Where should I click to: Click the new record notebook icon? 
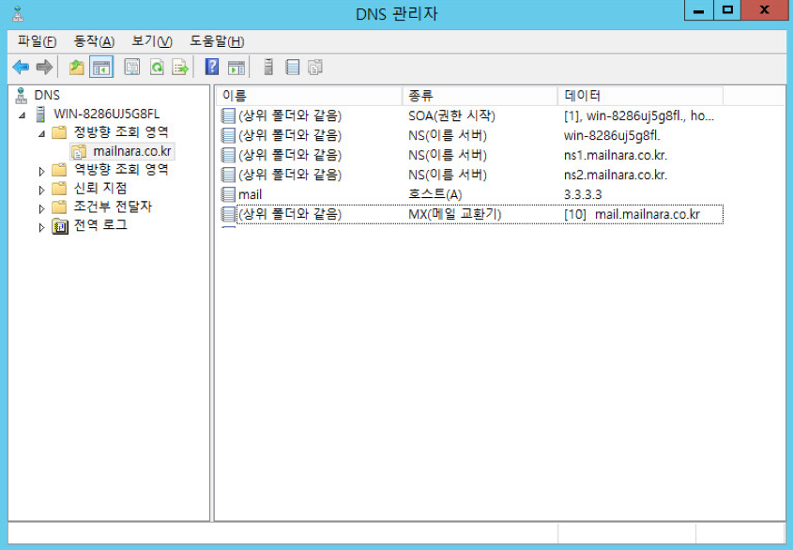click(x=292, y=67)
